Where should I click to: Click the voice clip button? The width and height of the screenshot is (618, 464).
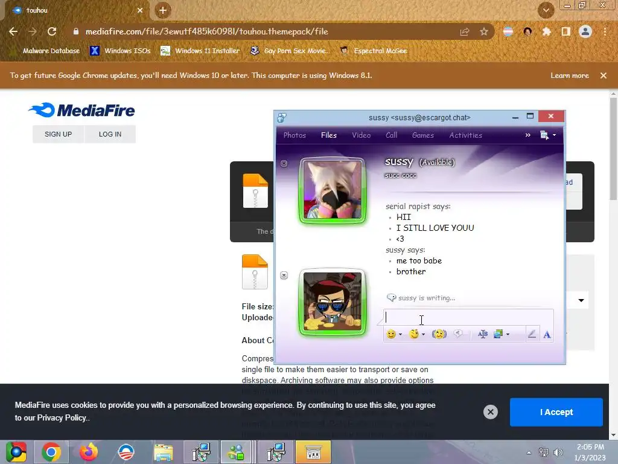coord(458,334)
